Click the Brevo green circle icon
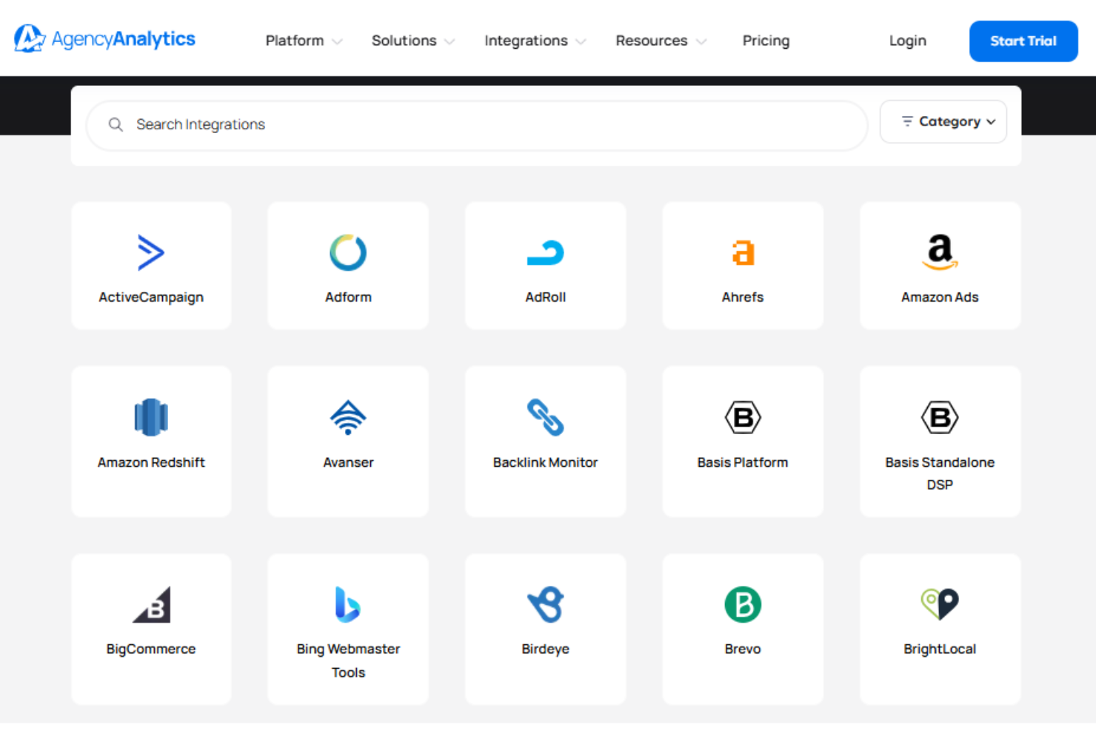Screen dimensions: 1096x730 pyautogui.click(x=743, y=604)
